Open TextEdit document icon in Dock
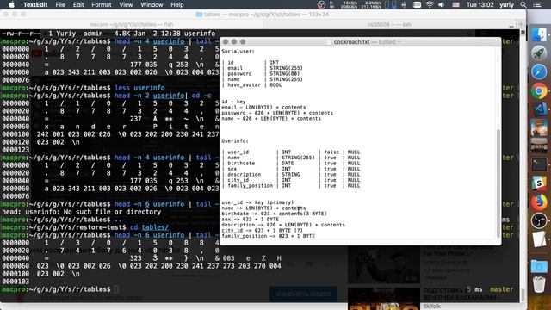Screen dimensions: 551x310 point(539,239)
